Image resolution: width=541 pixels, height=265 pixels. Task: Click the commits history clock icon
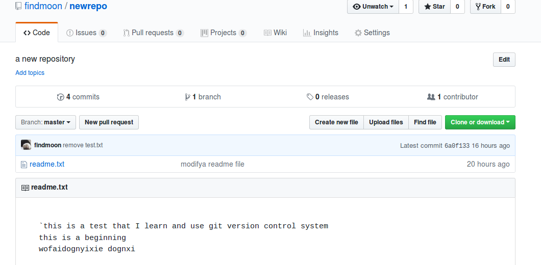coord(60,97)
